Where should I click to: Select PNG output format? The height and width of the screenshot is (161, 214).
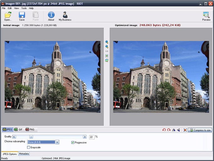(30, 129)
